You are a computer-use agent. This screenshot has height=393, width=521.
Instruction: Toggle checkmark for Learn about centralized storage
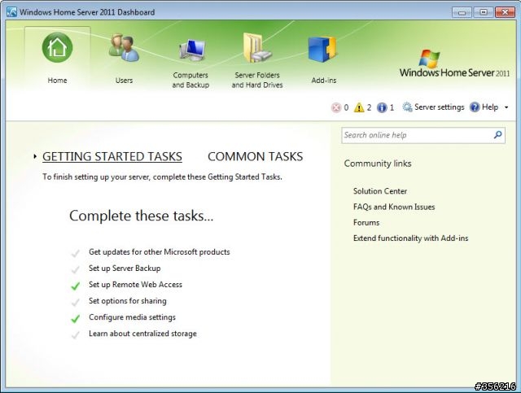click(x=76, y=334)
